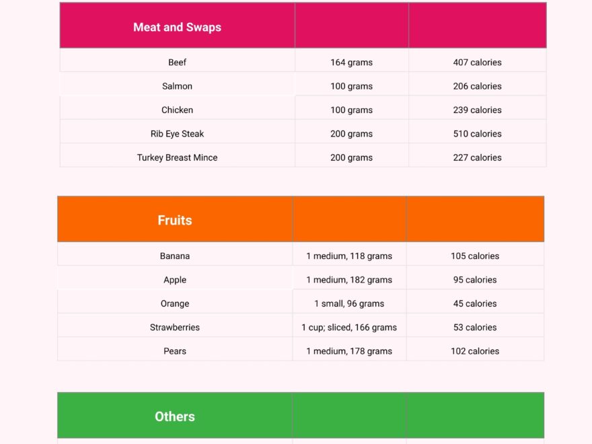
Task: Select the Beef row label
Action: 178,63
